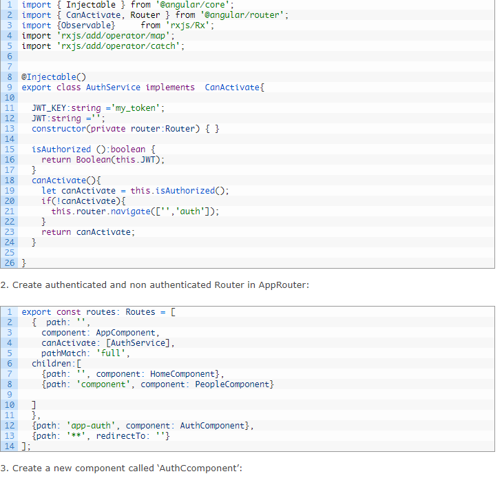This screenshot has height=485, width=502.
Task: Select the constructor(private router:Router) line
Action: point(125,129)
